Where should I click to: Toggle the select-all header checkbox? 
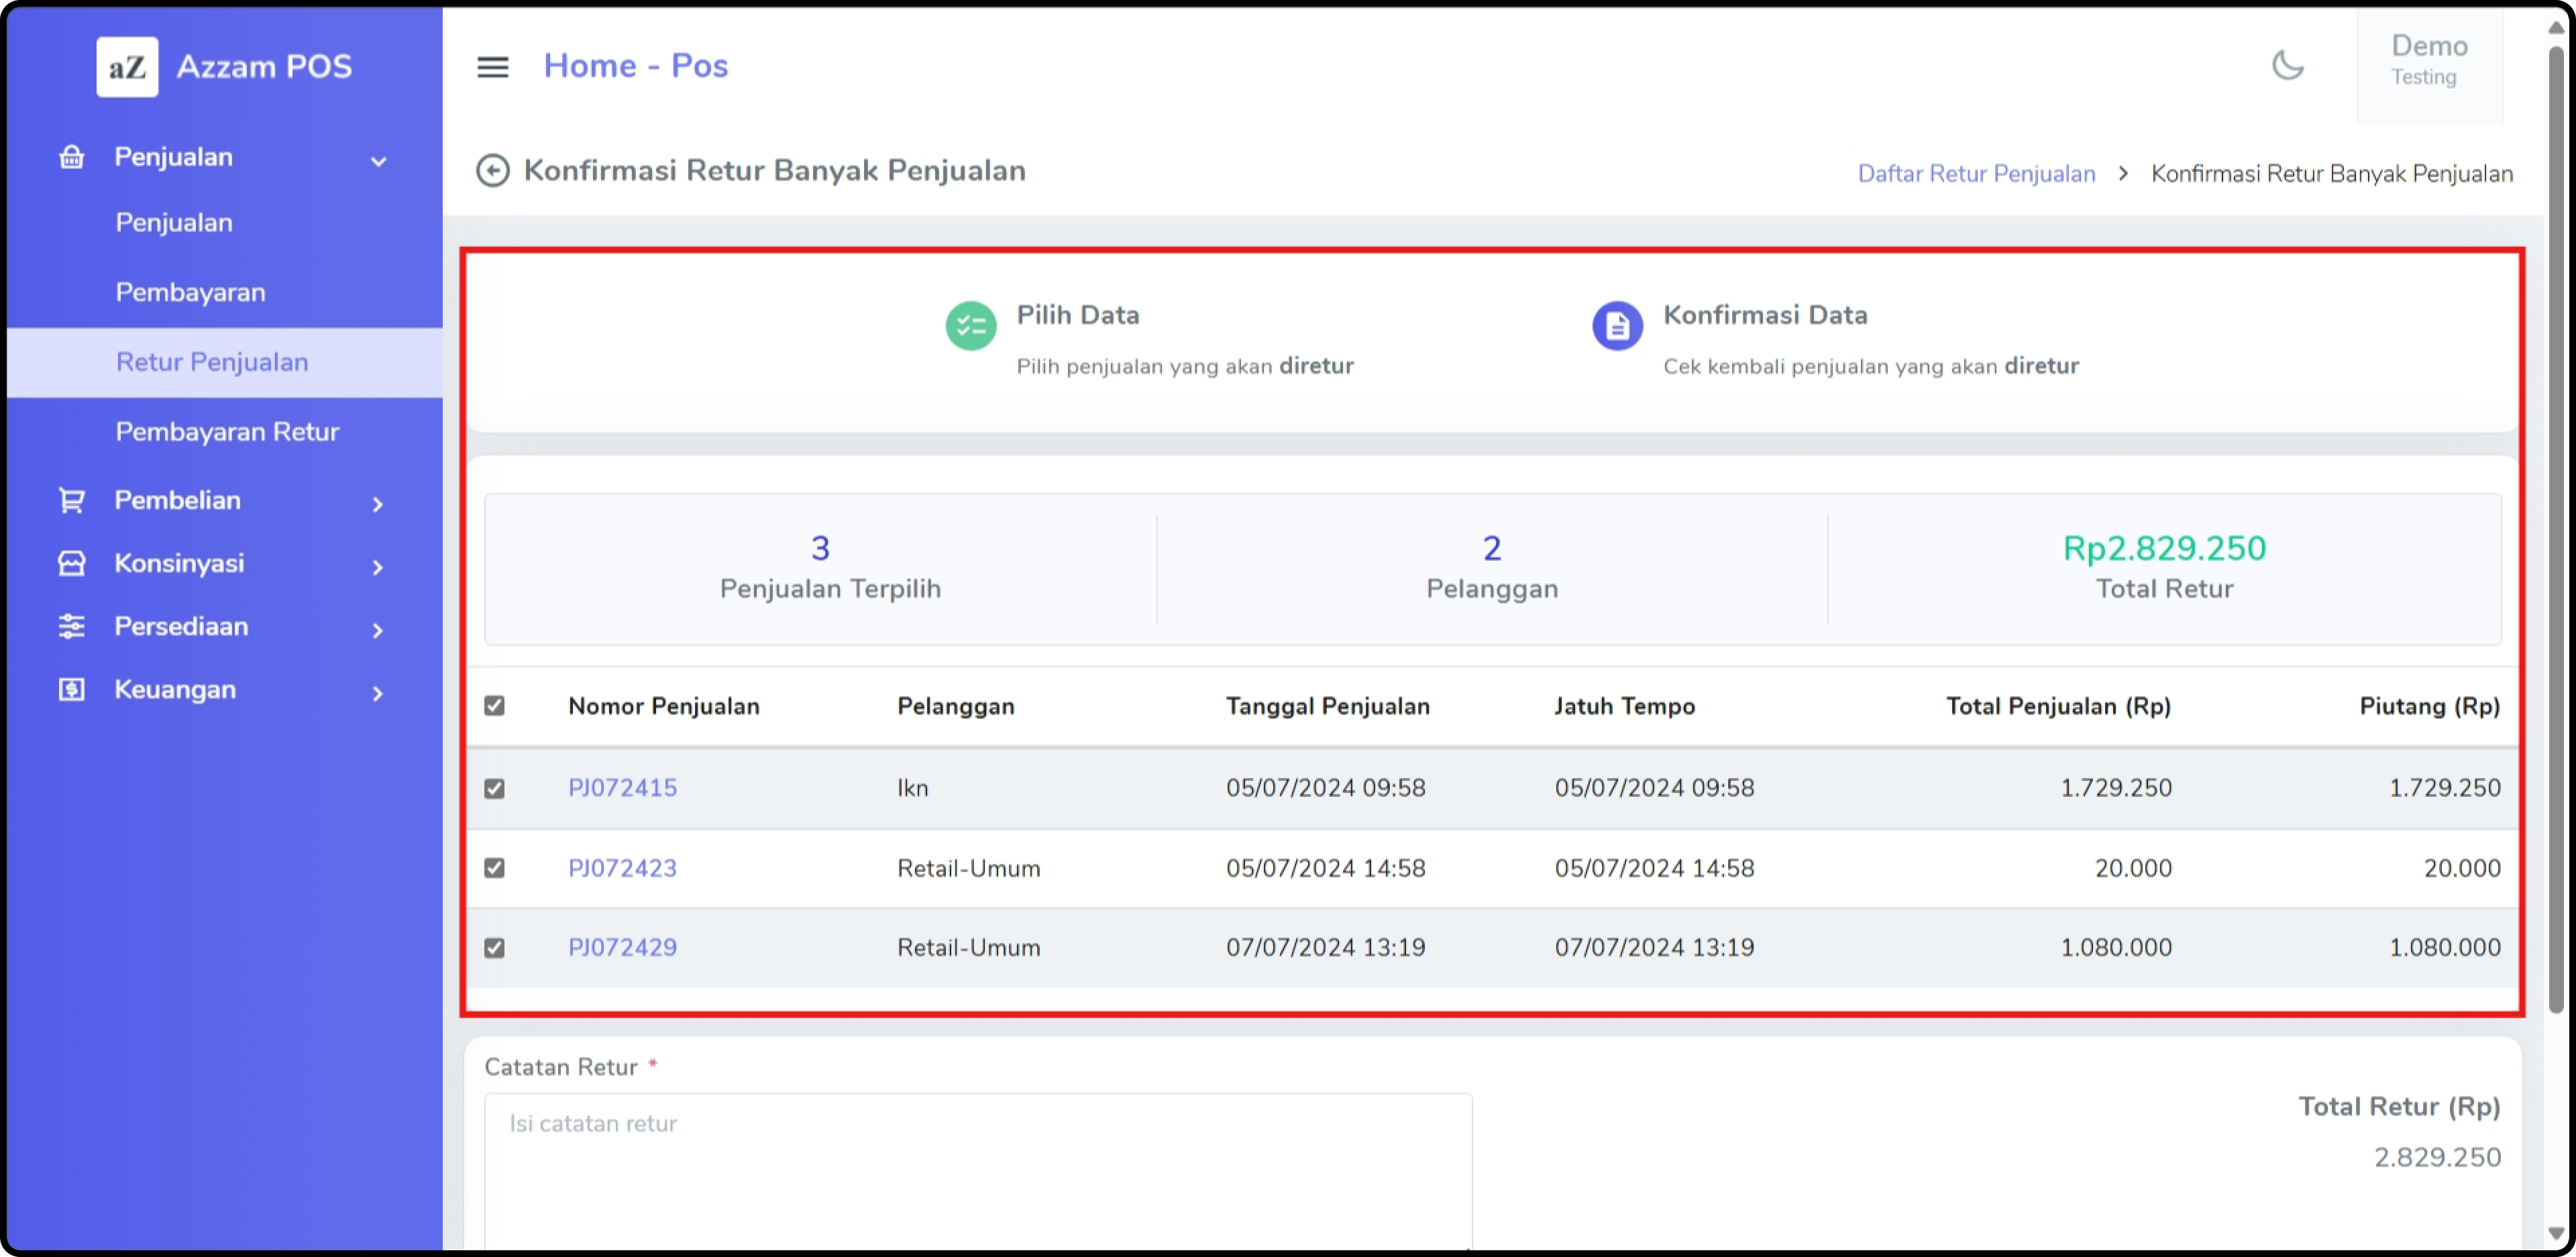pyautogui.click(x=494, y=706)
